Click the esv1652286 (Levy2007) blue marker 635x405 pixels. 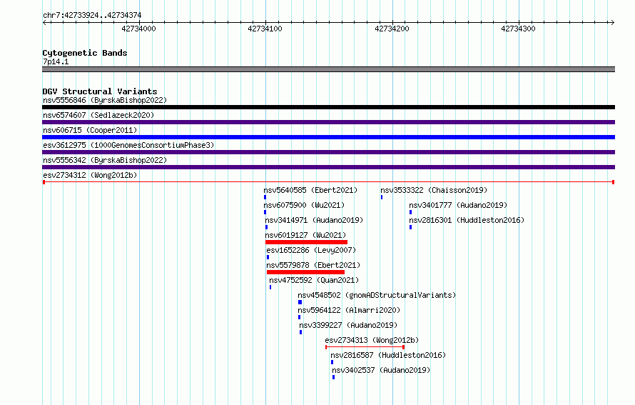pyautogui.click(x=268, y=257)
